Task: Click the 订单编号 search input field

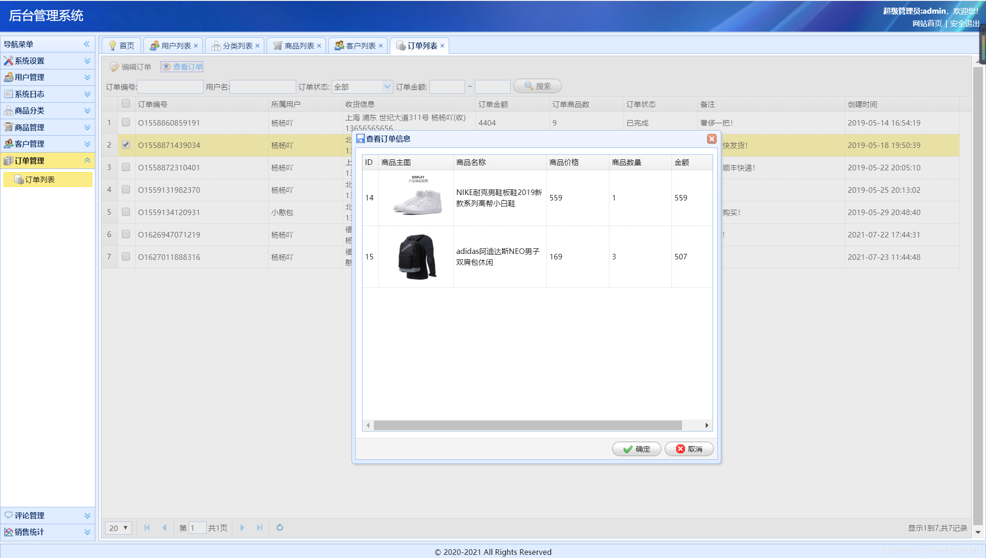Action: click(x=170, y=87)
